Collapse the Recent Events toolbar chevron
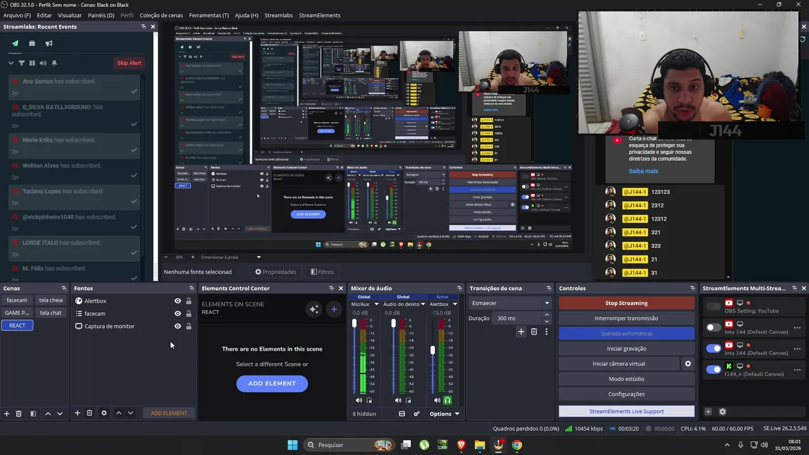The width and height of the screenshot is (809, 455). [11, 63]
